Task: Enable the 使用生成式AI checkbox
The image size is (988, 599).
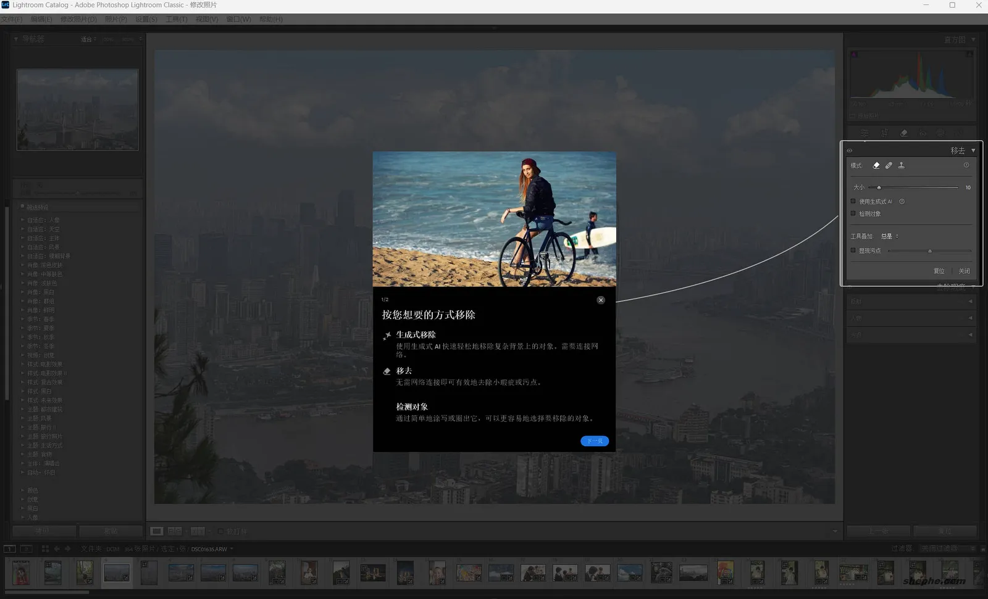Action: (853, 201)
